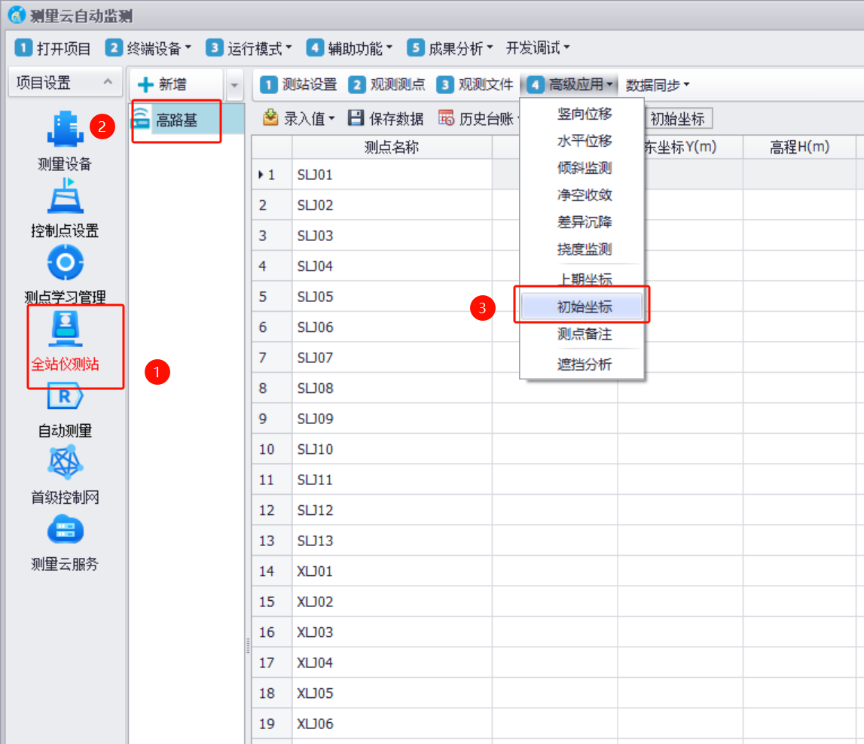Open dropdown arrow next to 新增
864x744 pixels.
(x=234, y=86)
